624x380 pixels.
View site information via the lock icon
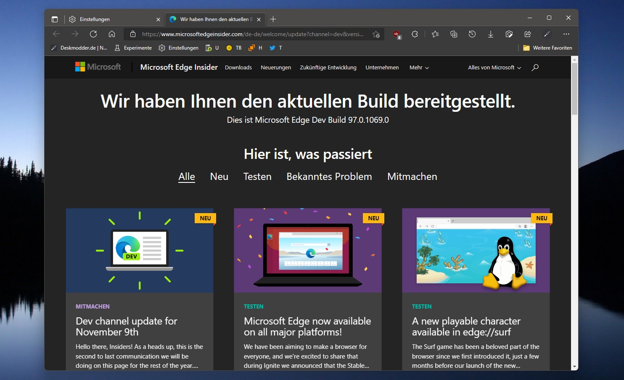point(133,34)
